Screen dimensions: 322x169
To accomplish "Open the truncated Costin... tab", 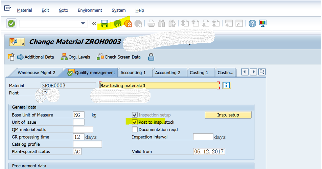I will (226, 72).
